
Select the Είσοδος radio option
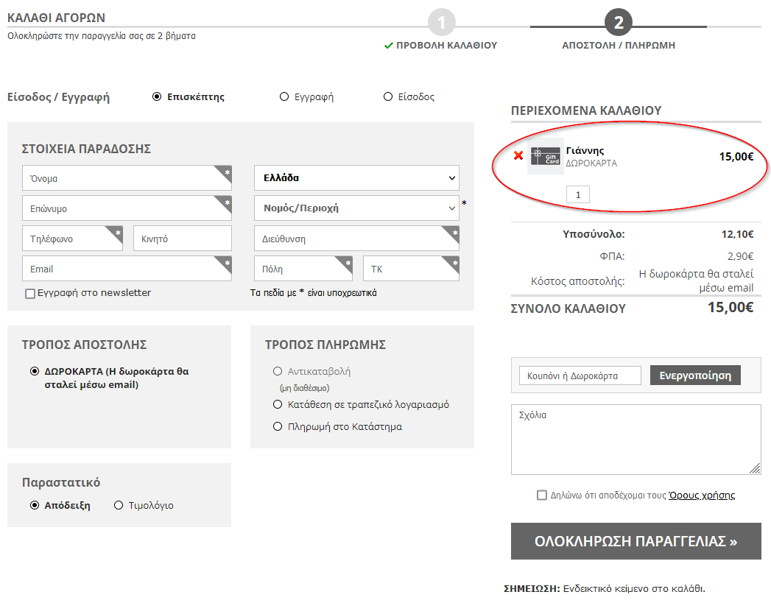[x=388, y=96]
